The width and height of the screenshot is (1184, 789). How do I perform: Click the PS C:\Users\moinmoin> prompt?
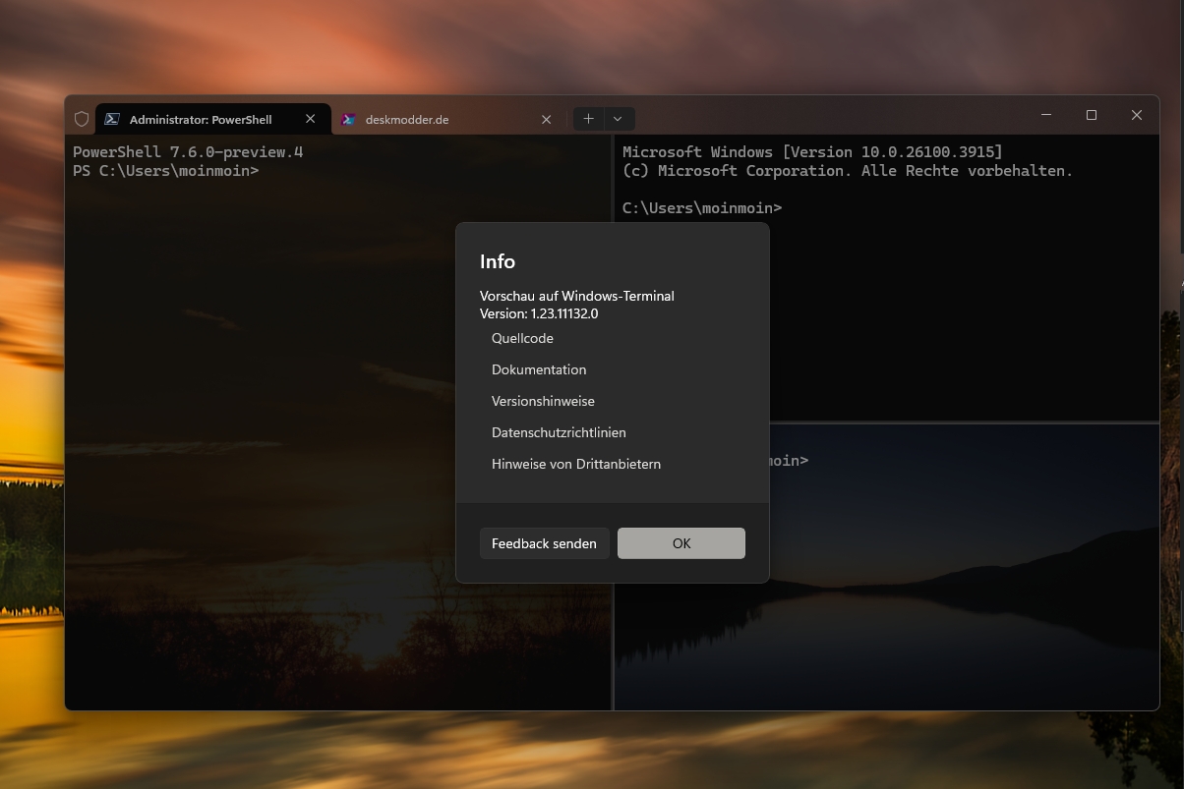point(166,171)
